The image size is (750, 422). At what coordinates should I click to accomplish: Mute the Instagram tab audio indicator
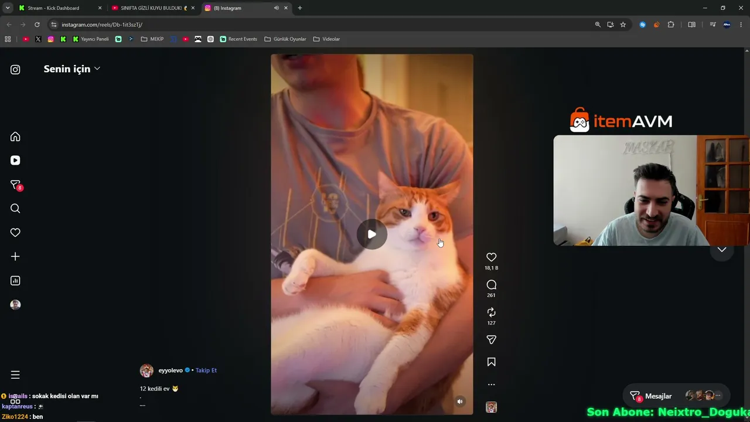276,8
